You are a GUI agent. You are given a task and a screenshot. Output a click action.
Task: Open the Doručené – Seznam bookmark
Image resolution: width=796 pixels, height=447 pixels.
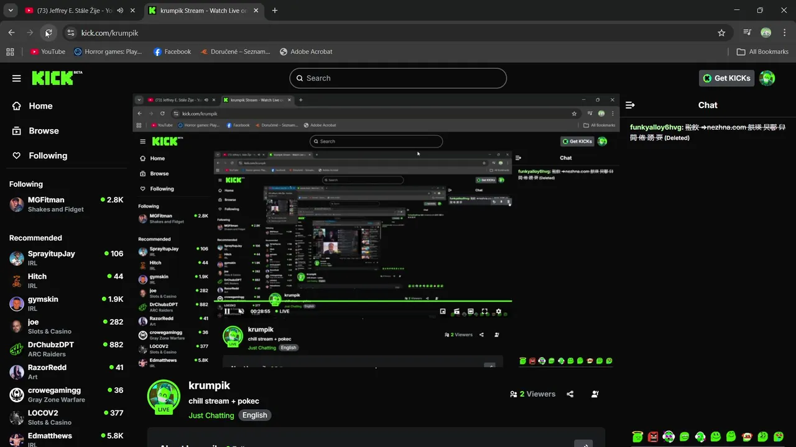click(x=235, y=52)
